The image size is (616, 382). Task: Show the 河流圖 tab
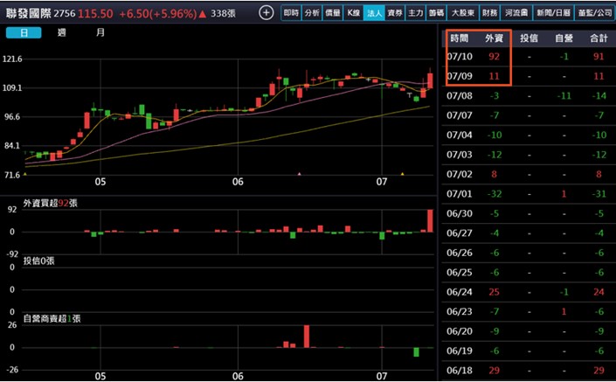pos(516,13)
